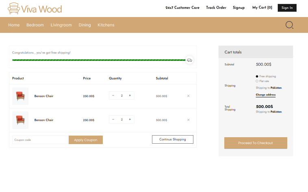The width and height of the screenshot is (308, 192).
Task: Click the green free shipping progress bar
Action: pyautogui.click(x=98, y=60)
